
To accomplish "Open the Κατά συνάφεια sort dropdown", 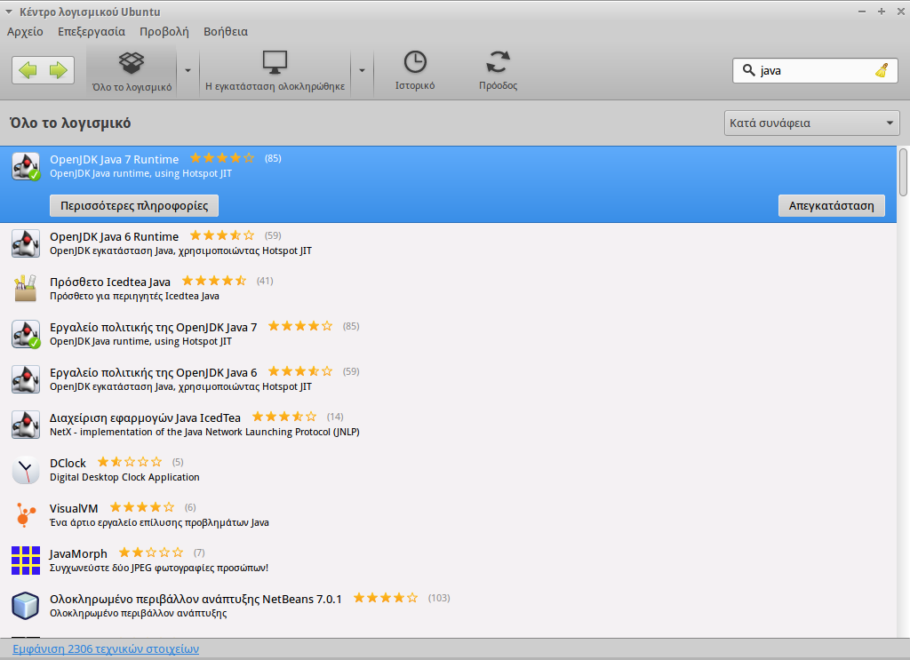I will click(811, 123).
